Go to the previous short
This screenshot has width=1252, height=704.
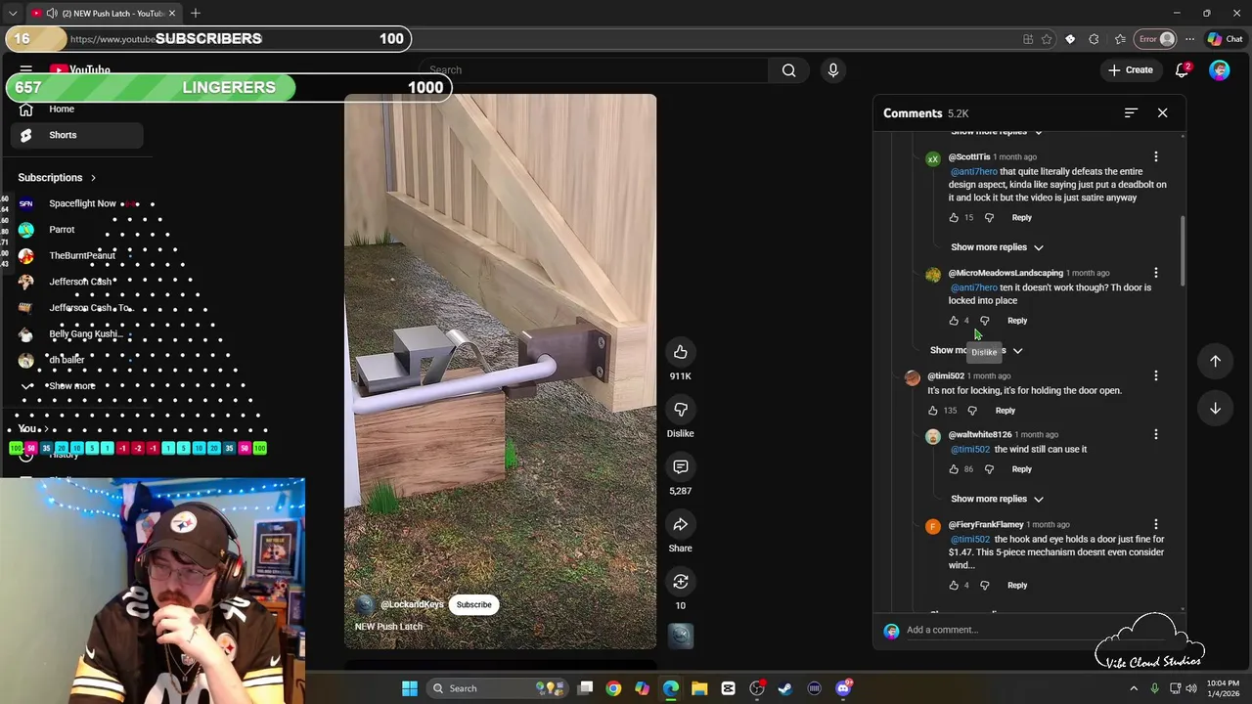[x=1215, y=361]
